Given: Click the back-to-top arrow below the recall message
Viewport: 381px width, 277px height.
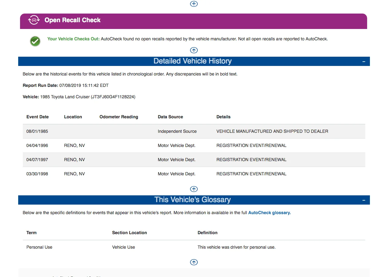Looking at the screenshot, I should pyautogui.click(x=194, y=50).
